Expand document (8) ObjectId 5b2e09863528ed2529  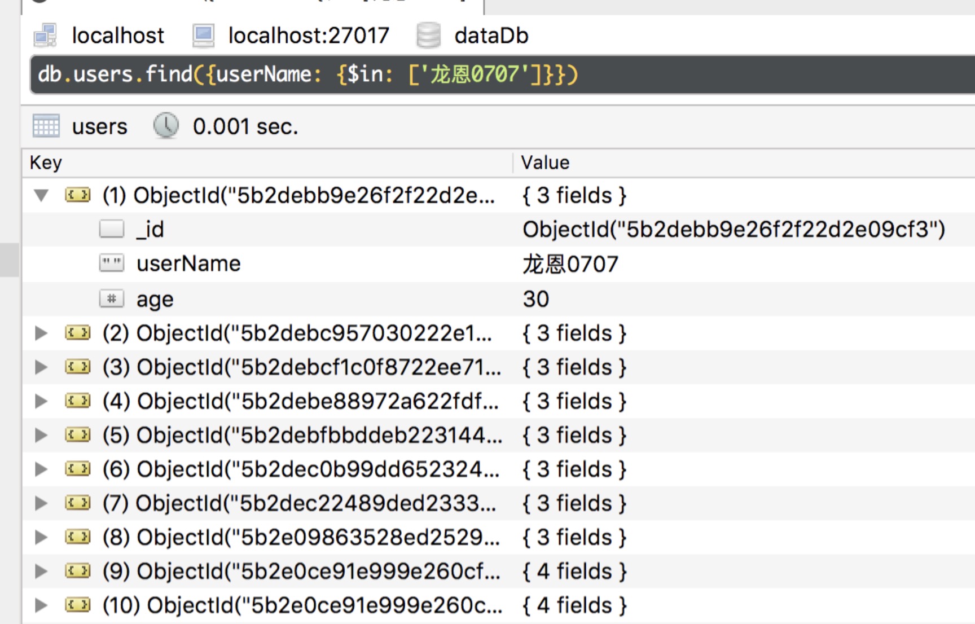point(41,537)
